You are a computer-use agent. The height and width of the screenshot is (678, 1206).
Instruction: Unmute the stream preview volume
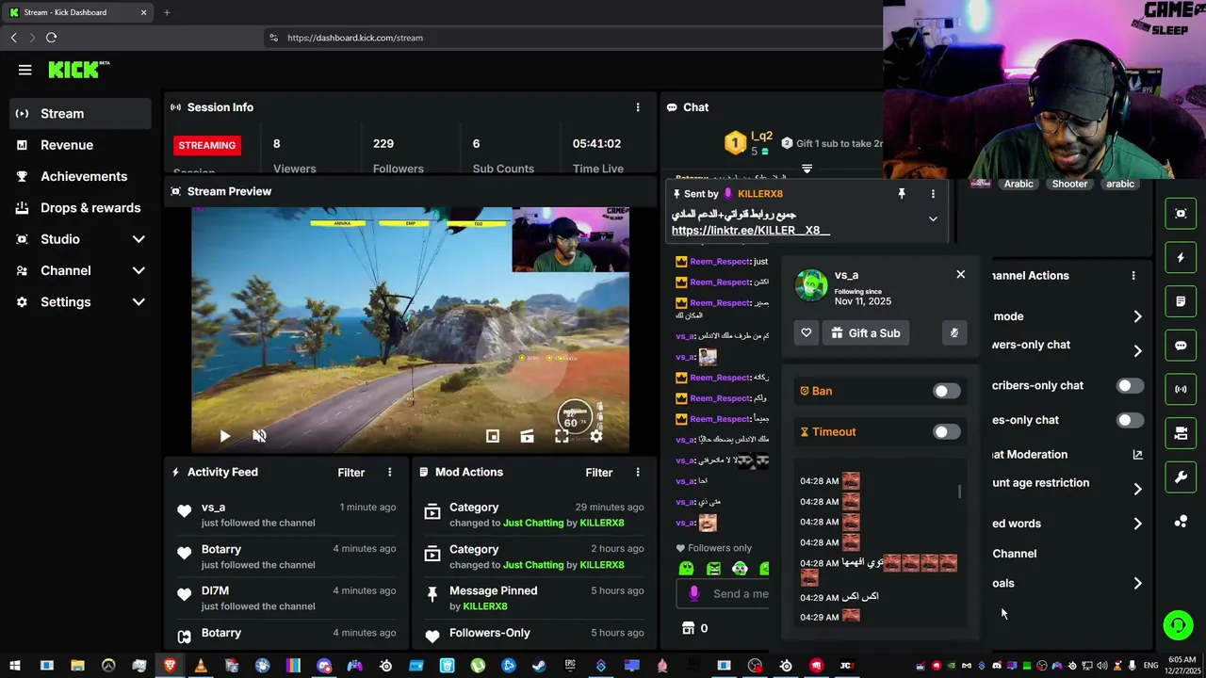click(x=259, y=436)
